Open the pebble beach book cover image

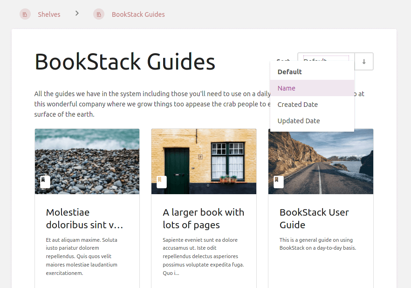[x=87, y=162]
